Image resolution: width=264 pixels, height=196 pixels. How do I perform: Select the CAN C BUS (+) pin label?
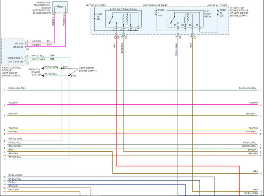pyautogui.click(x=15, y=62)
